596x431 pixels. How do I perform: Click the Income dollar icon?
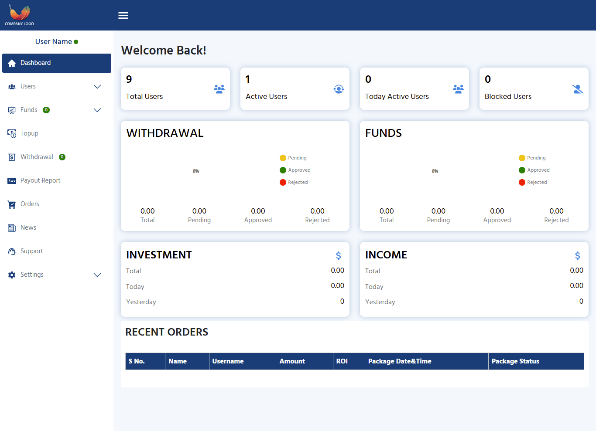[x=577, y=255]
